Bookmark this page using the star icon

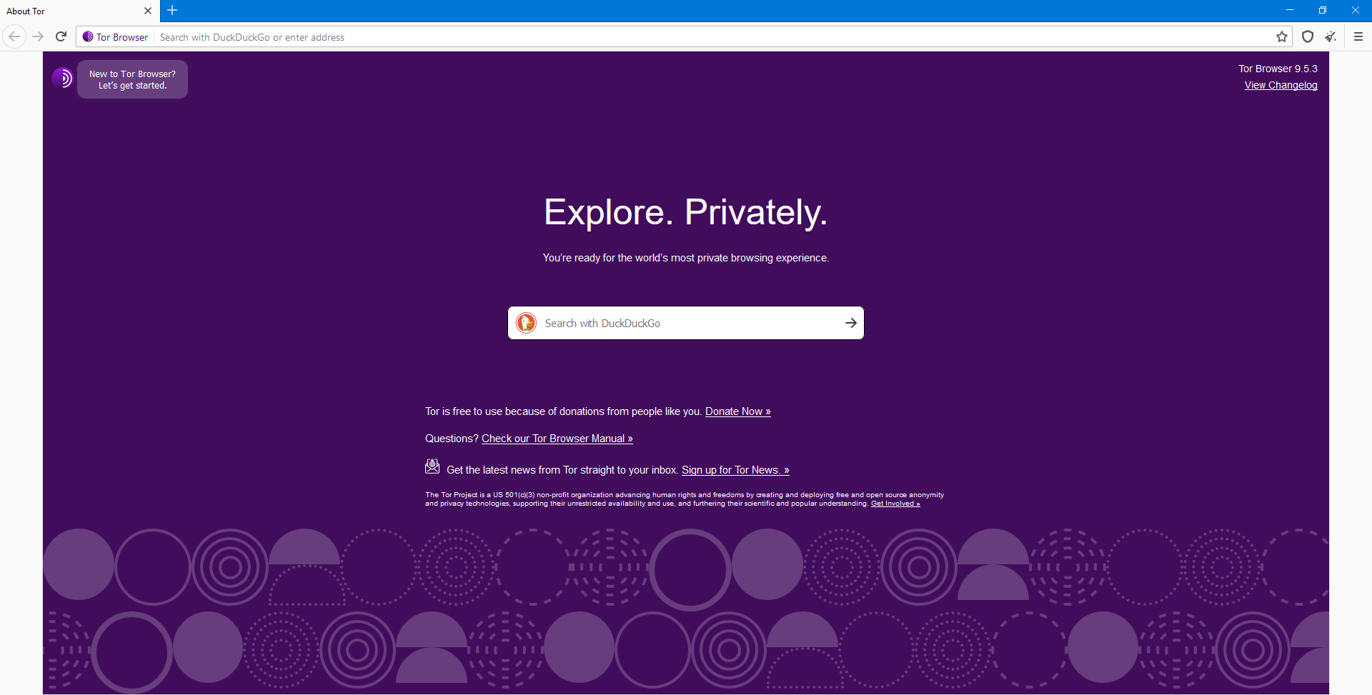coord(1282,36)
